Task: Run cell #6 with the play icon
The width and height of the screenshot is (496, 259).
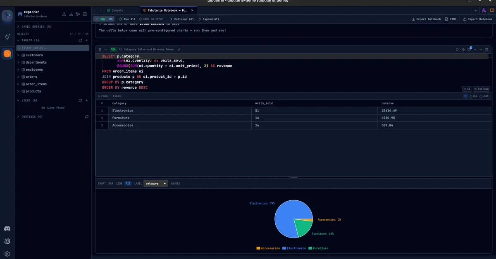Action: pos(457,50)
